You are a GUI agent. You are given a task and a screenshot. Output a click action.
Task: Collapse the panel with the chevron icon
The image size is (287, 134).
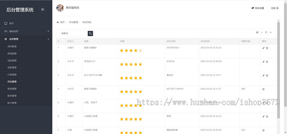point(261,32)
